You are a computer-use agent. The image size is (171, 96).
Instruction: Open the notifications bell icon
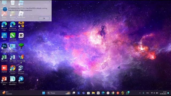pyautogui.click(x=168, y=93)
